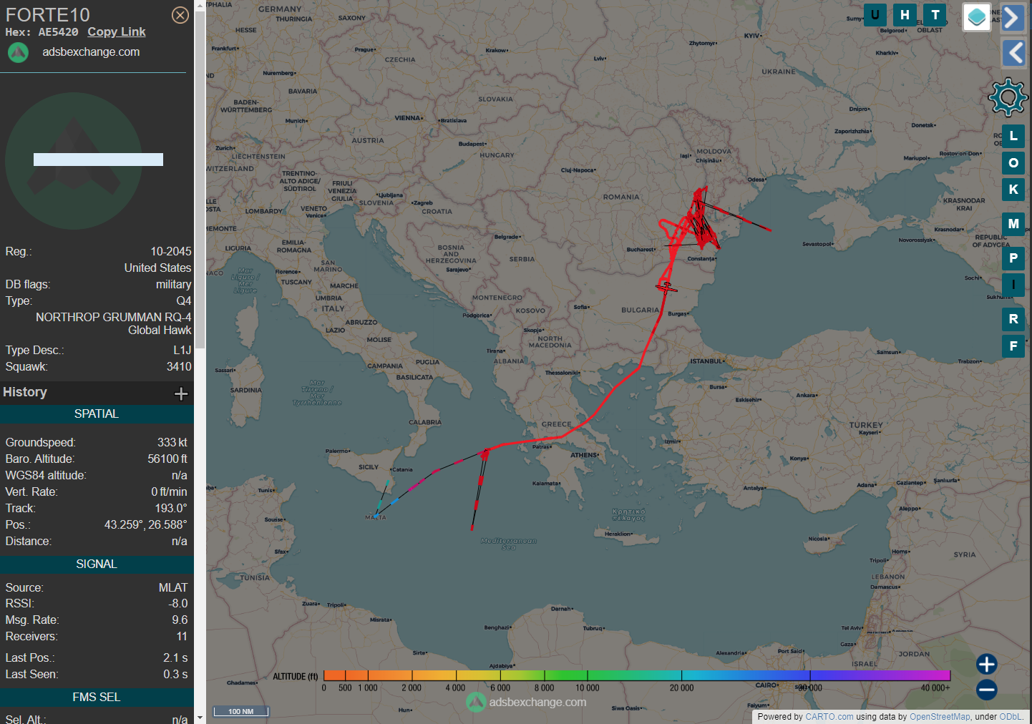Screen dimensions: 1032x724
Task: Open the adsbexchange.com link in sidebar
Action: 91,52
